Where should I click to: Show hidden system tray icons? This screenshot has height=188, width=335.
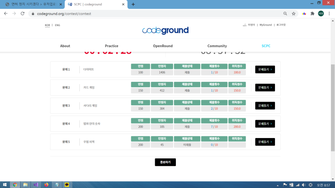(278, 185)
